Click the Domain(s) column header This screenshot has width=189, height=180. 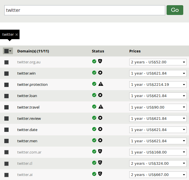[x=33, y=51]
